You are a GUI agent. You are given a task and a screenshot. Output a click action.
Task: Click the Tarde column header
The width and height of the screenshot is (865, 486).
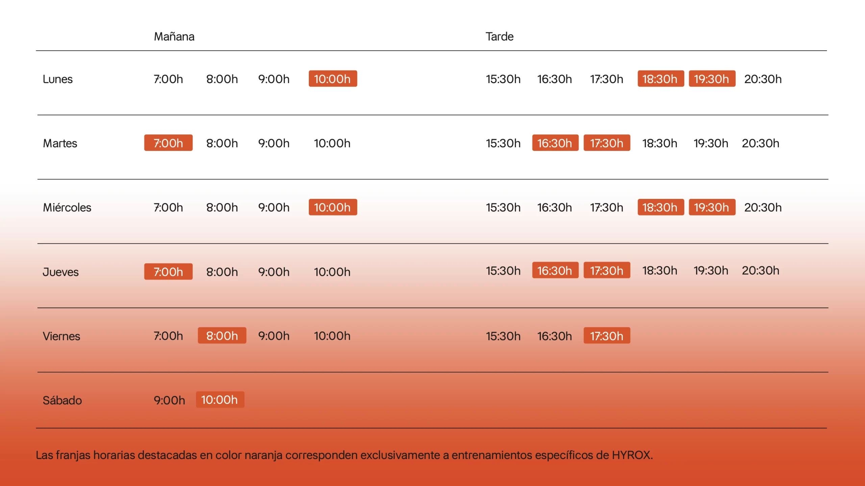coord(499,36)
